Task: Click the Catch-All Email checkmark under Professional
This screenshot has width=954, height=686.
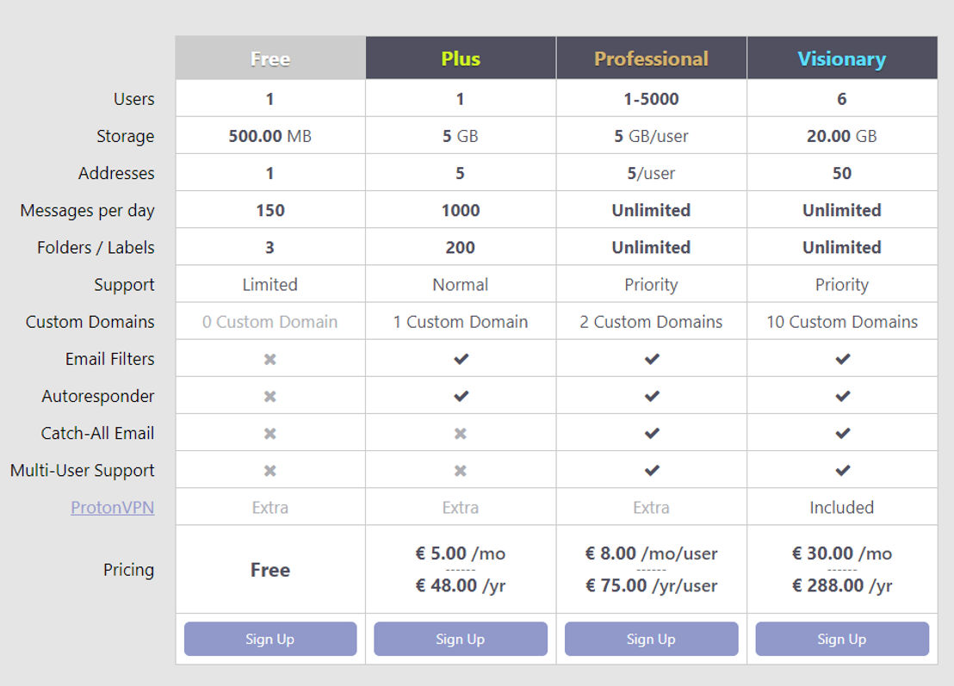Action: pos(652,433)
